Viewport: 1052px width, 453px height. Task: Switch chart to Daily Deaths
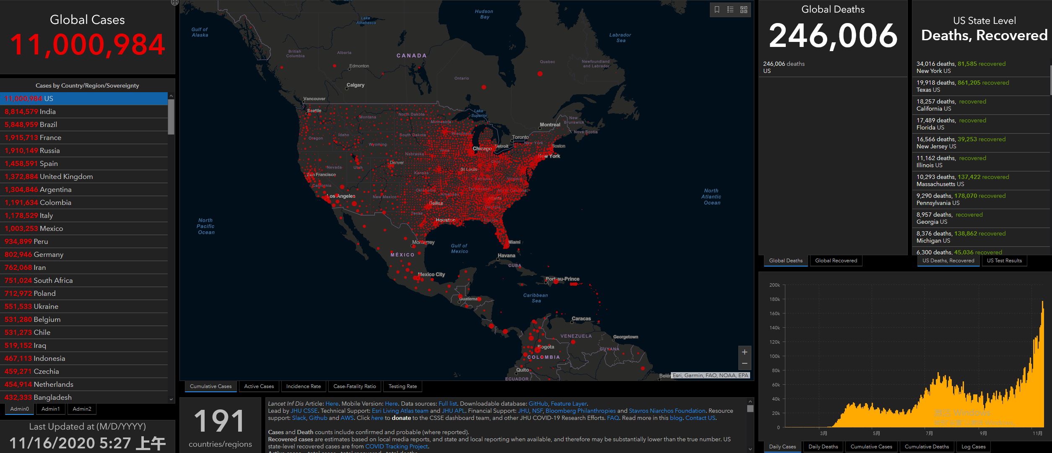click(x=823, y=447)
